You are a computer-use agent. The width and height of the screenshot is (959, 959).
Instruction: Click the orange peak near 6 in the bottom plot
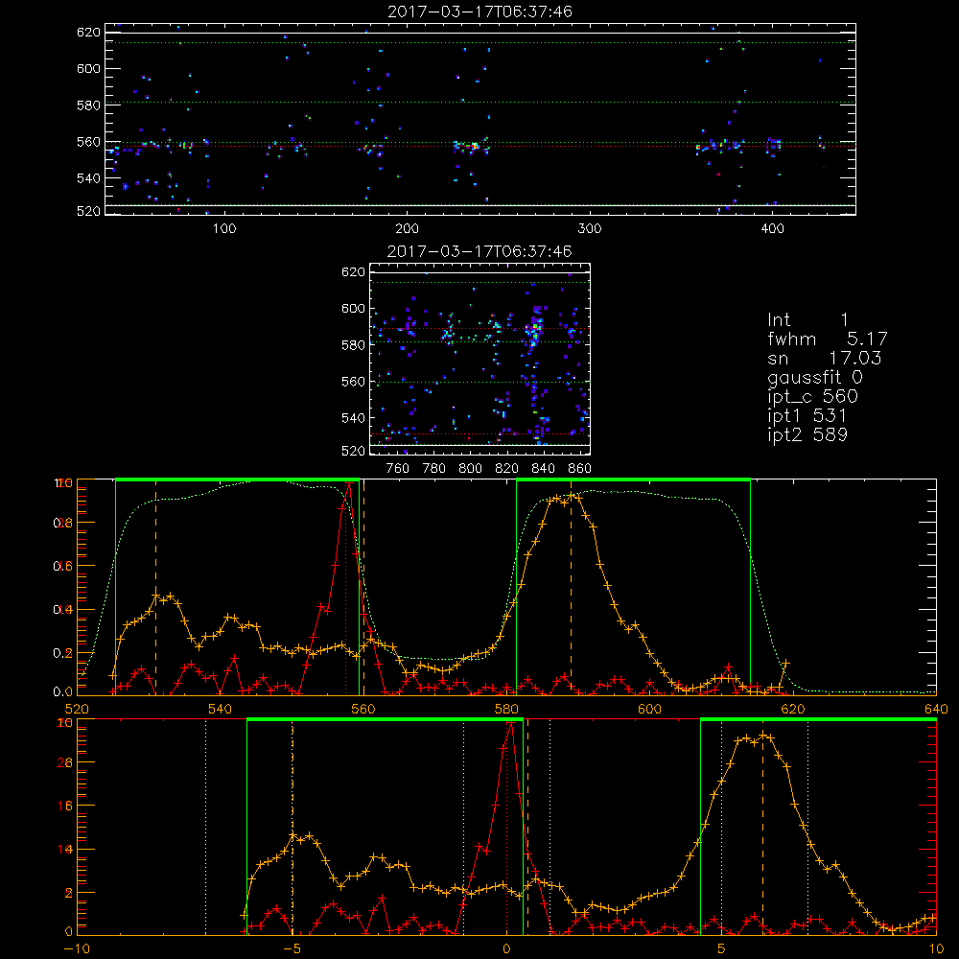(762, 736)
